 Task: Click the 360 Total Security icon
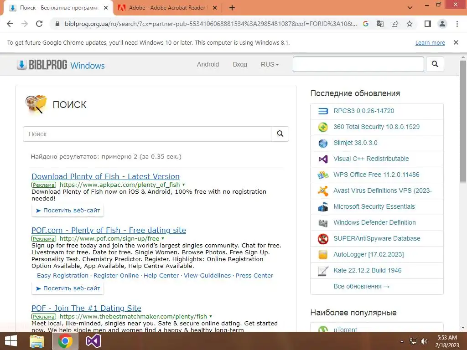point(323,127)
